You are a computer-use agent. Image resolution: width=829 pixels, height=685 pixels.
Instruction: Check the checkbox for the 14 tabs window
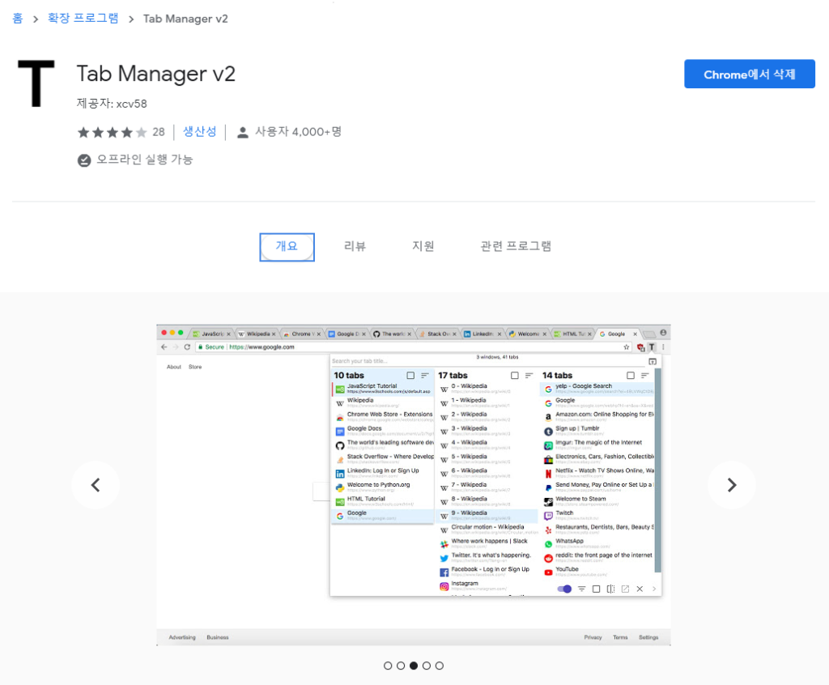point(630,375)
